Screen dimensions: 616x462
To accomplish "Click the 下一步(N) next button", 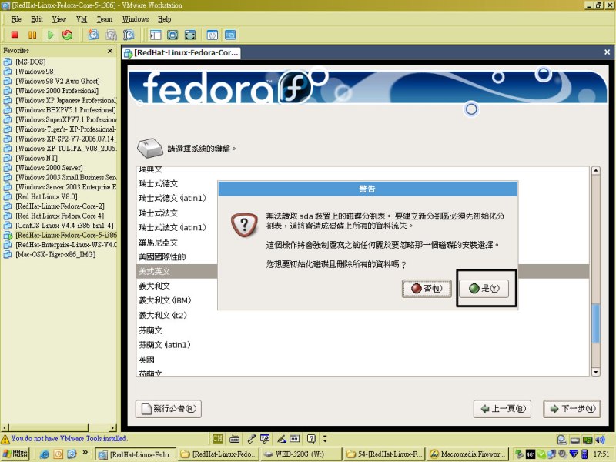I will point(572,409).
